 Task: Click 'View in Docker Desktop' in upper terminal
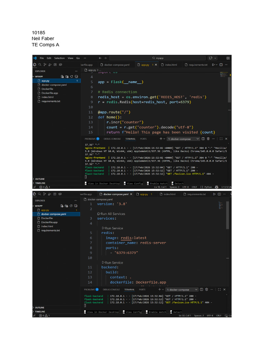click(x=104, y=183)
